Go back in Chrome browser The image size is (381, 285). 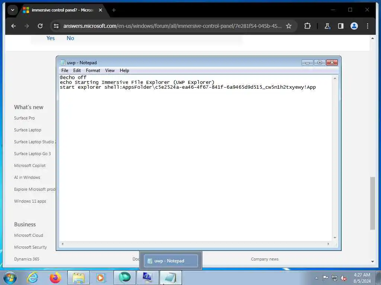(13, 26)
